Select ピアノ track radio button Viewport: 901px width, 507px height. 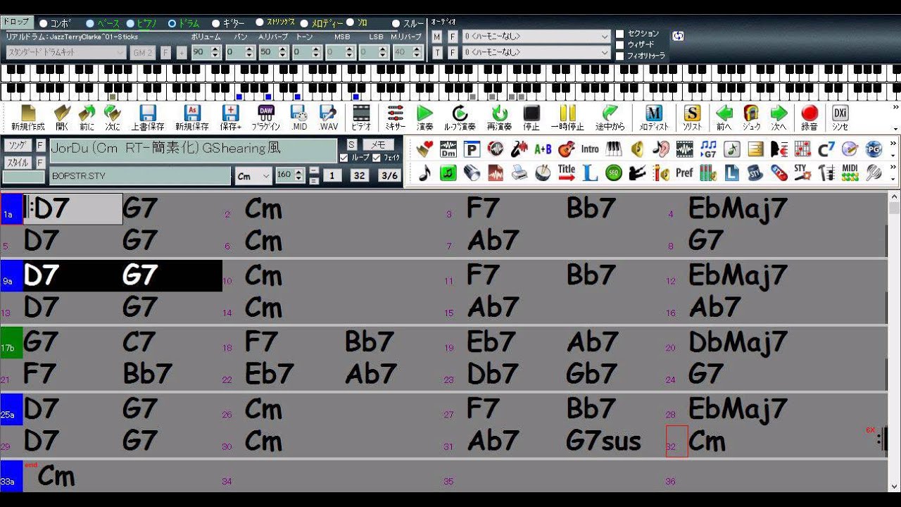(130, 23)
